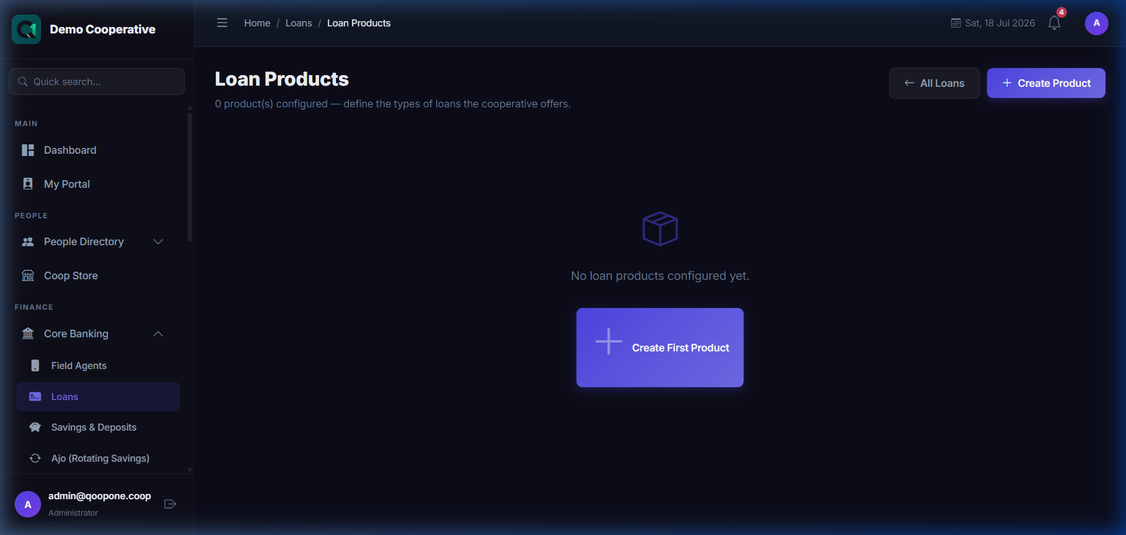The image size is (1126, 535).
Task: Click the Create Product button
Action: pos(1046,83)
